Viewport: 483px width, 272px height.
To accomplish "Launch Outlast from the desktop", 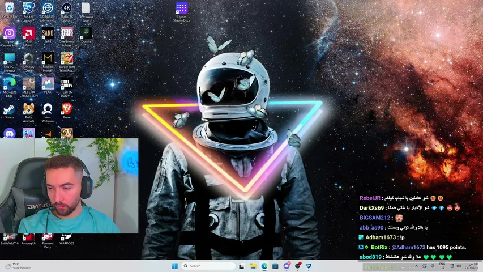I will point(86,35).
